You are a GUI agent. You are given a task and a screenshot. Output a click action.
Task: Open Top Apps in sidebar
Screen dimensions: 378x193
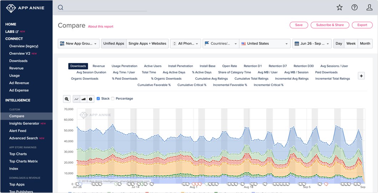pyautogui.click(x=17, y=184)
